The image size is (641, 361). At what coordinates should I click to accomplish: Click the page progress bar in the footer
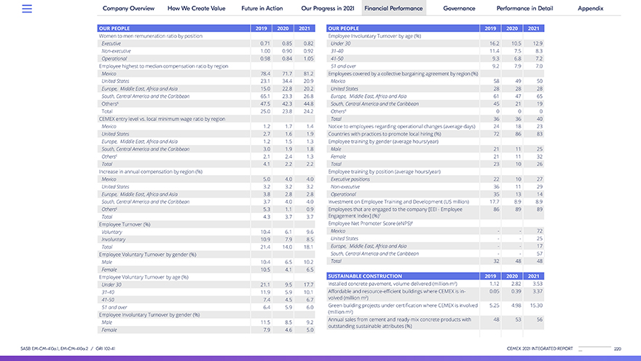[595, 348]
